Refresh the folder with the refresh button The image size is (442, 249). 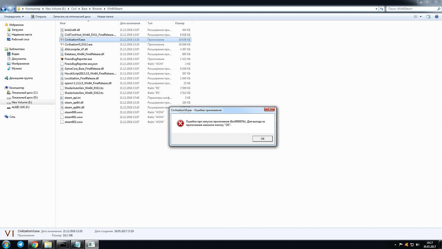[382, 9]
